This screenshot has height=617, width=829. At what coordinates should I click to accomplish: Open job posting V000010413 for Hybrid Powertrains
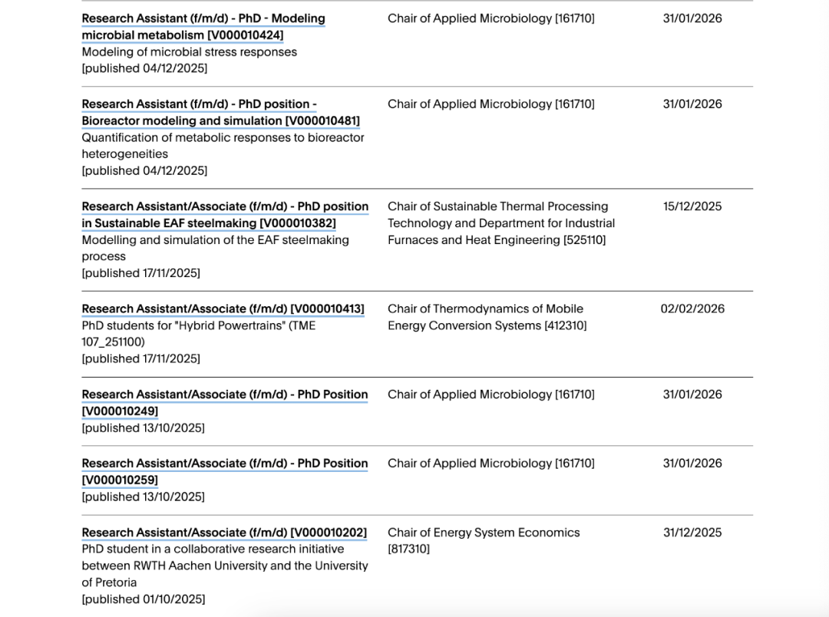[223, 308]
